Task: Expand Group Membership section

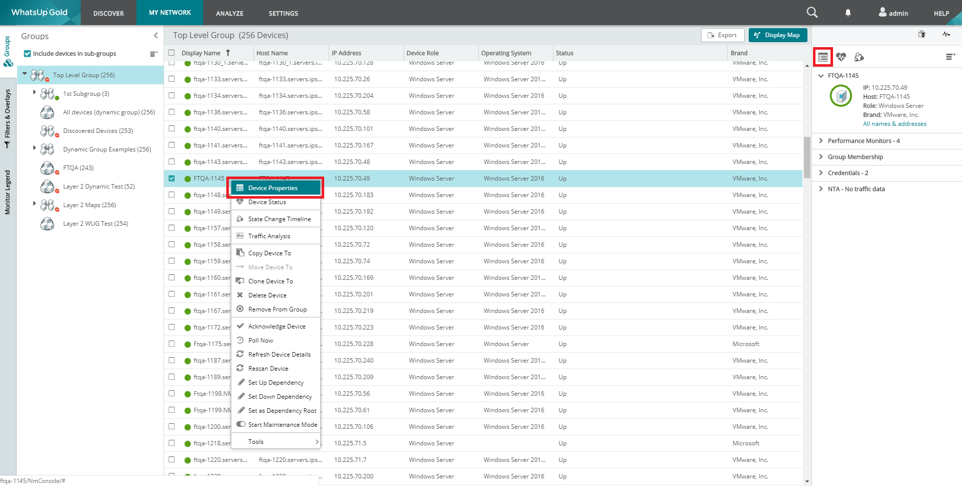Action: tap(887, 157)
